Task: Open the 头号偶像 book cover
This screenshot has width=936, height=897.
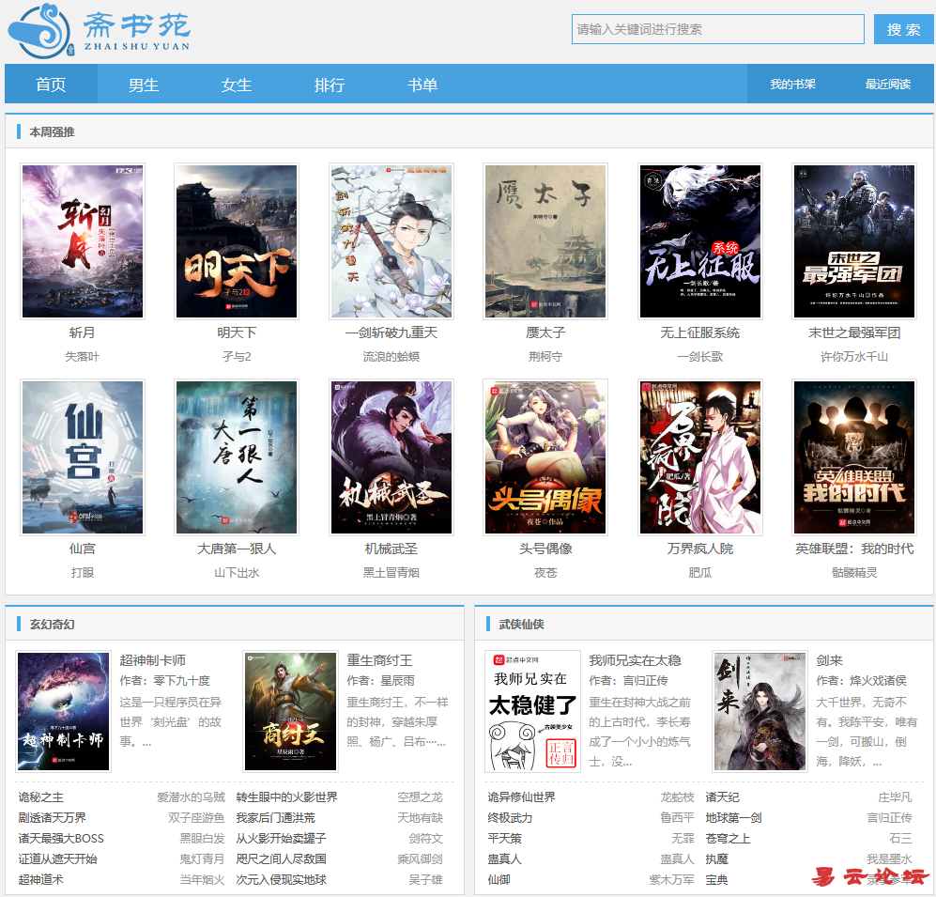Action: [x=545, y=457]
